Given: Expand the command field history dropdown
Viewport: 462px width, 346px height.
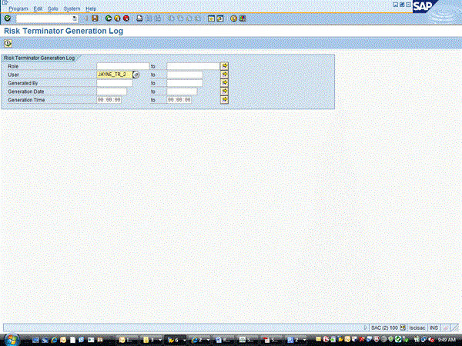Looking at the screenshot, I should click(x=75, y=18).
